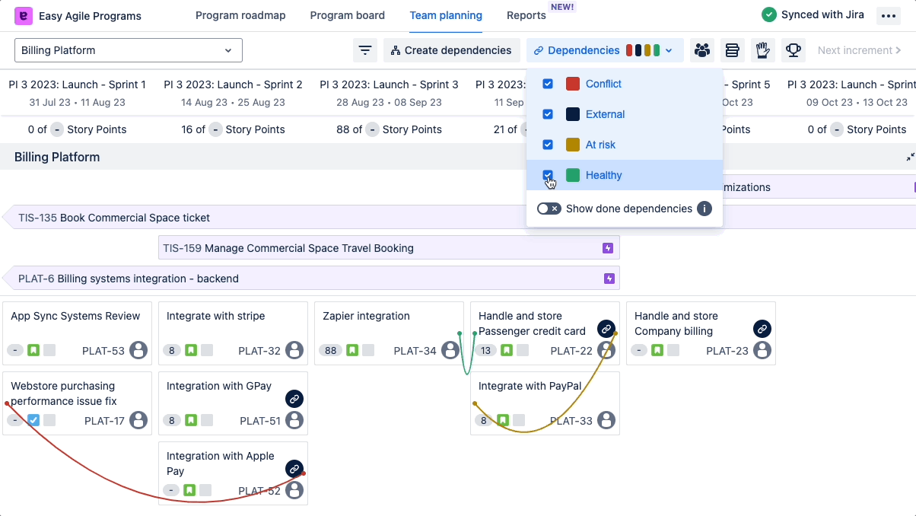
Task: Click the filter icon in toolbar
Action: pyautogui.click(x=365, y=50)
